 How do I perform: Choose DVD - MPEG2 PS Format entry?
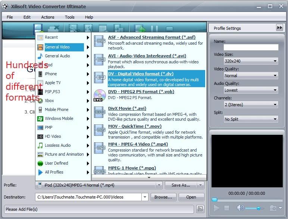pos(141,92)
